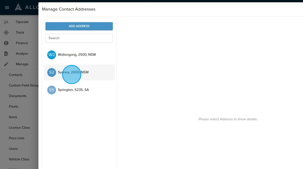This screenshot has height=169, width=303.
Task: Go to Fleets page
Action: coord(14,106)
